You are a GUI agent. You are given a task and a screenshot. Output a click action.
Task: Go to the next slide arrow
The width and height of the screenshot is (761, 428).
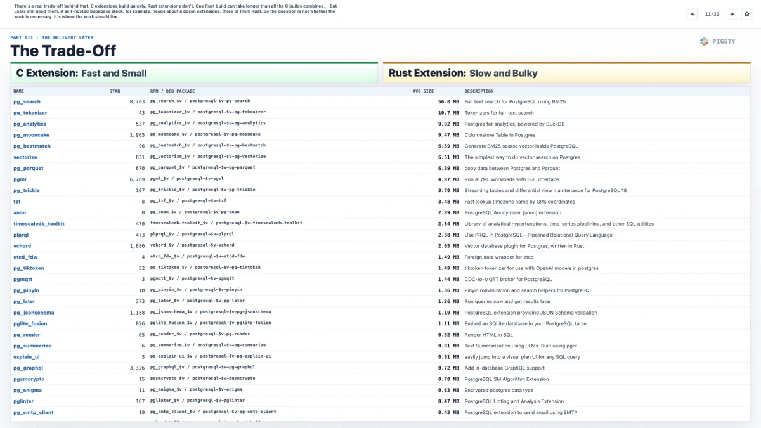732,14
